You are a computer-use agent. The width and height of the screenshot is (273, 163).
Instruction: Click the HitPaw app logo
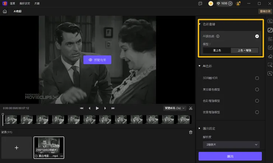point(5,3)
